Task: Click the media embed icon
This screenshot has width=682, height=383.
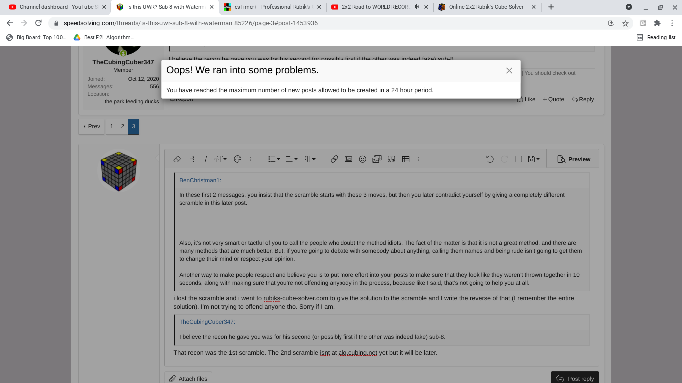Action: tap(377, 159)
